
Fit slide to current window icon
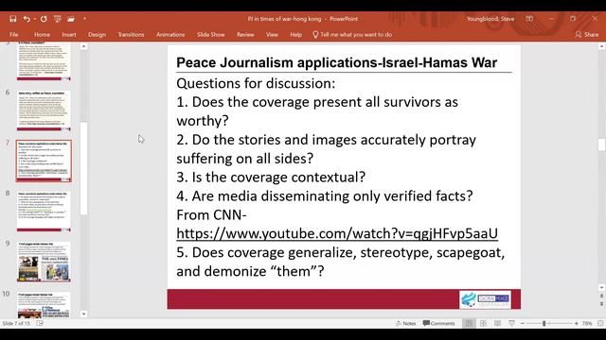[600, 323]
